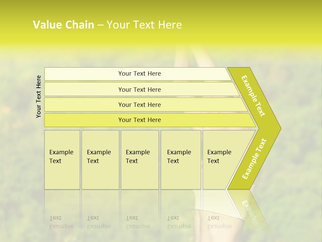Click the bold "Value Chain" words in the title
This screenshot has height=242, width=322.
(x=63, y=25)
